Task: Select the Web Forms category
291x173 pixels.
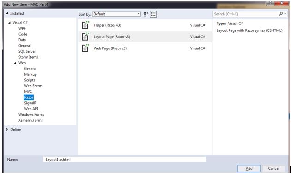Action: 33,86
